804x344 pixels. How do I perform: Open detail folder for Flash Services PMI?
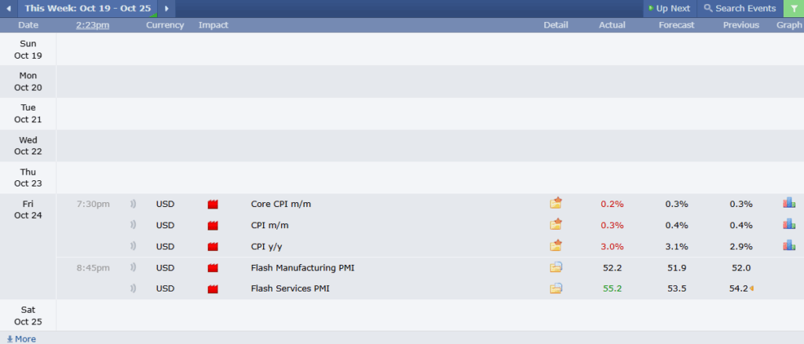pyautogui.click(x=556, y=288)
